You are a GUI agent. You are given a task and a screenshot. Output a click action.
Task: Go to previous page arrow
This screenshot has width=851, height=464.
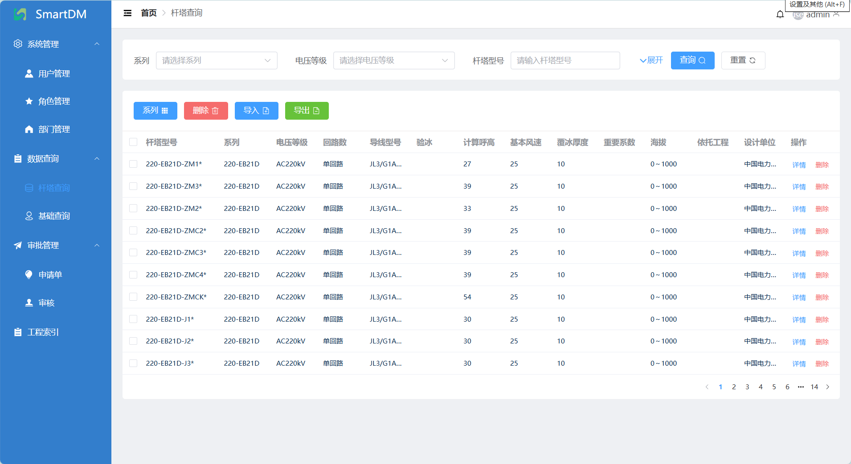tap(707, 387)
